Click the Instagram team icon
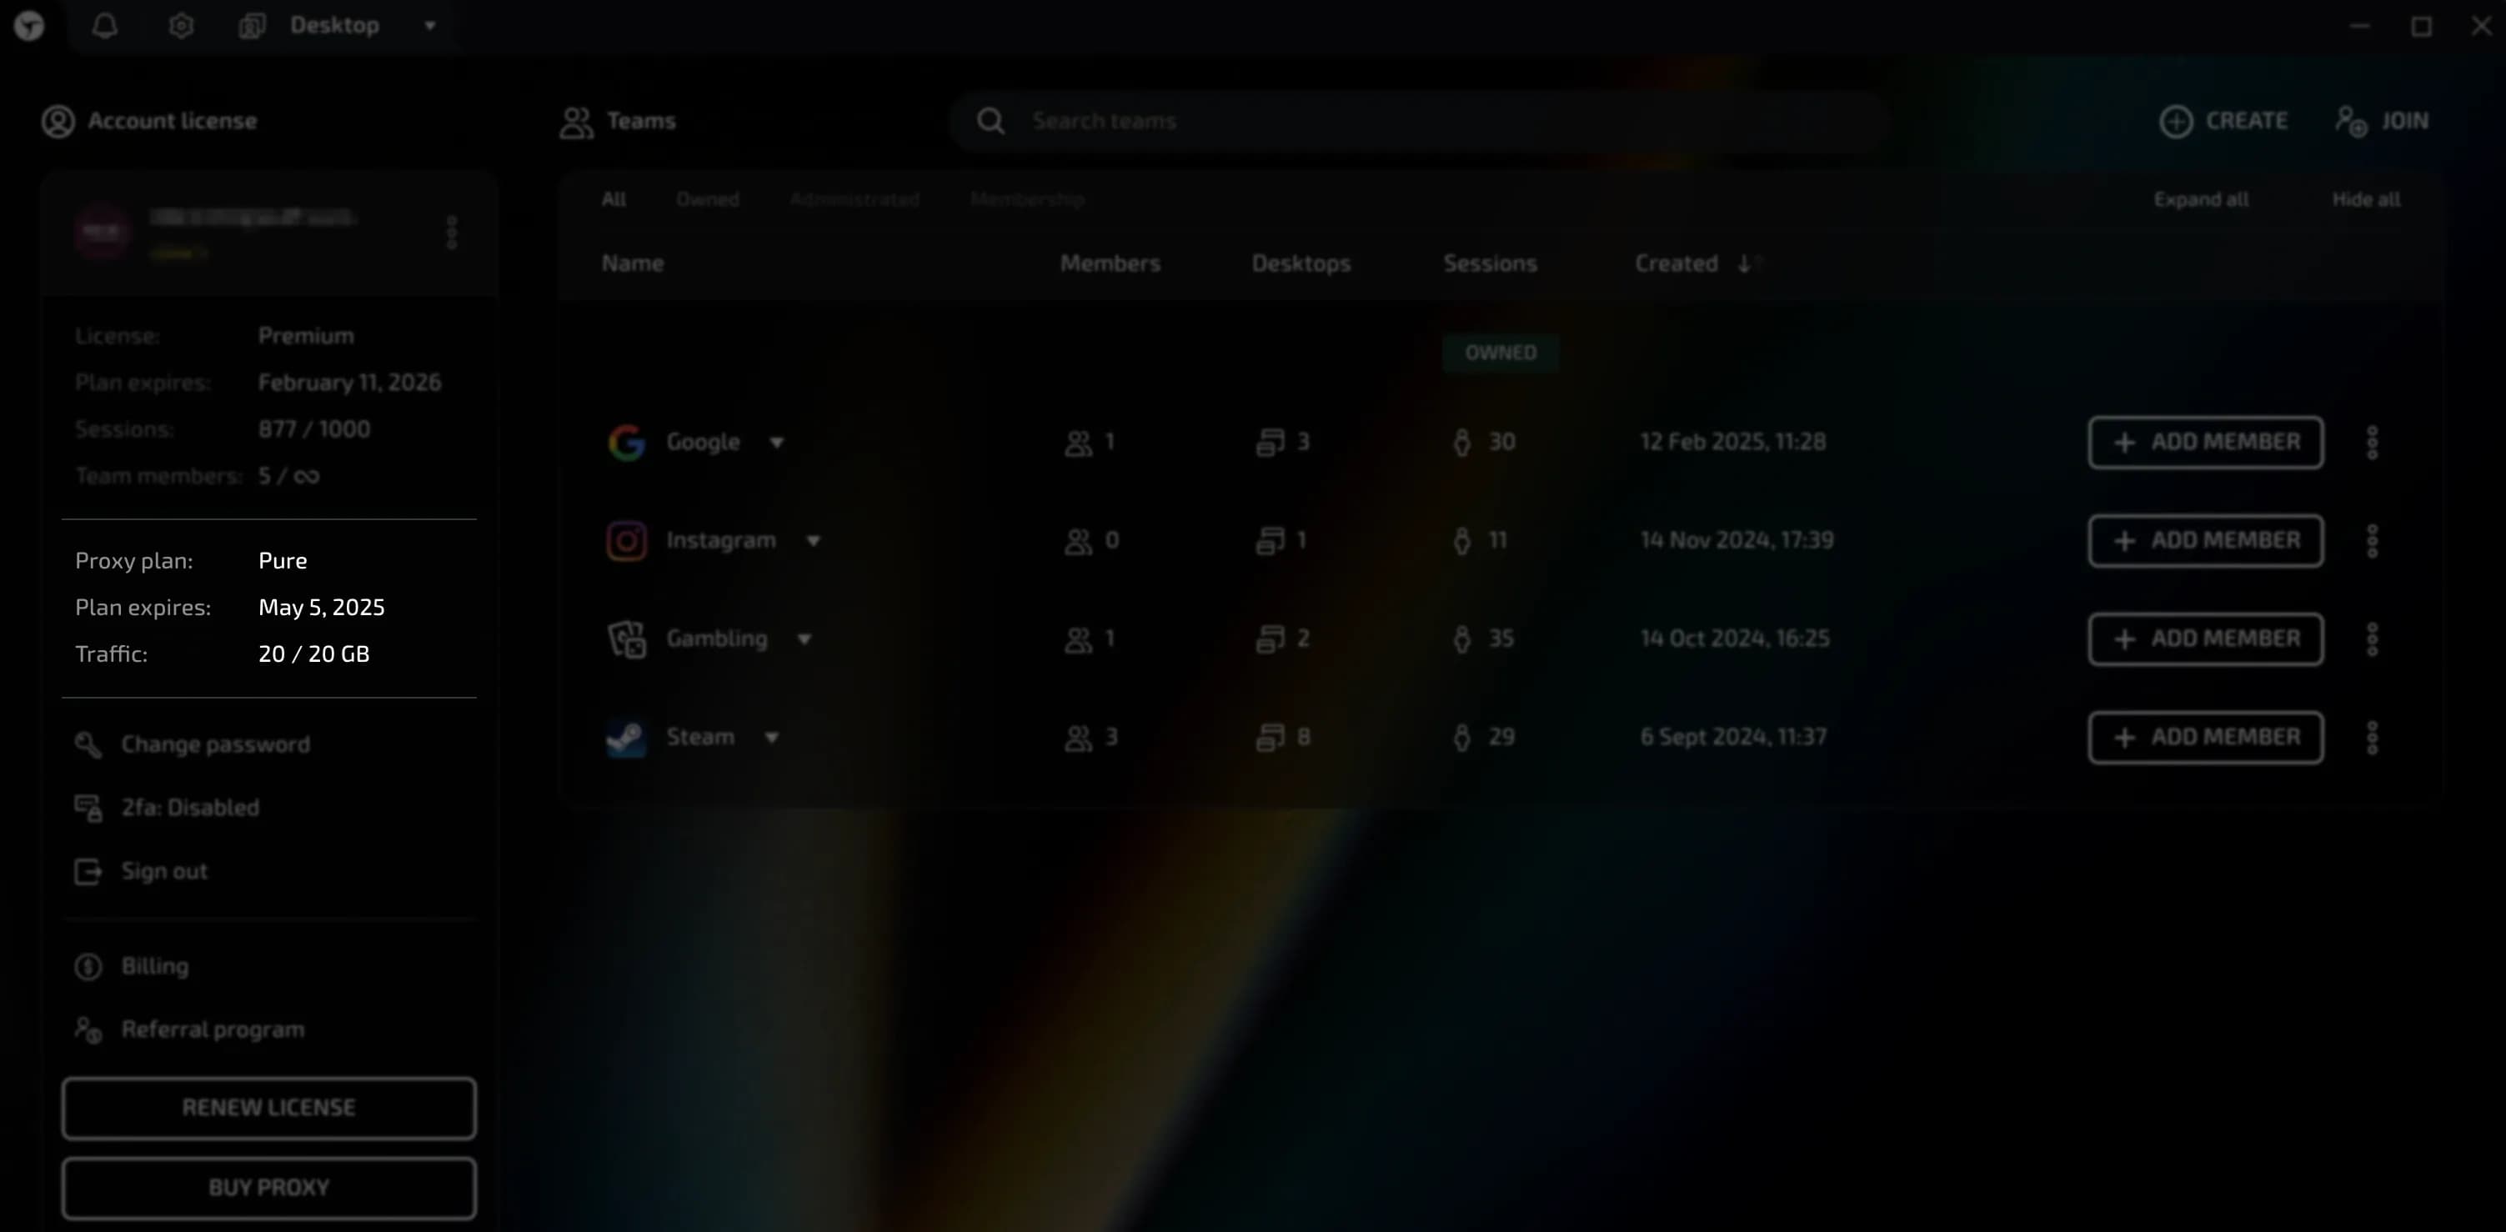 coord(627,541)
